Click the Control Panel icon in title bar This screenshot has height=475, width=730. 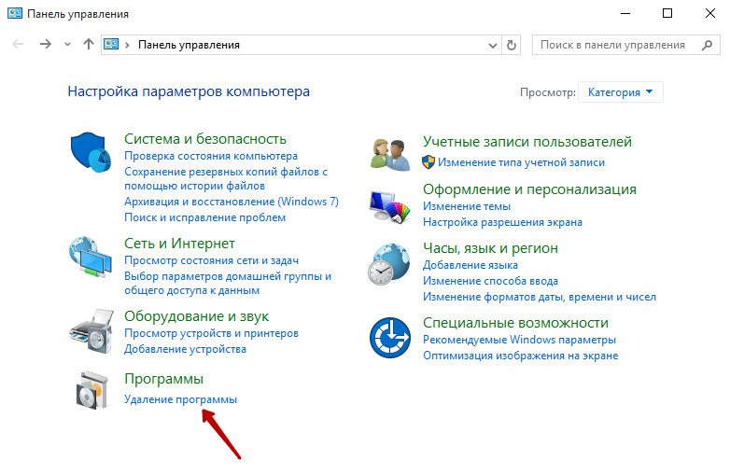click(15, 13)
